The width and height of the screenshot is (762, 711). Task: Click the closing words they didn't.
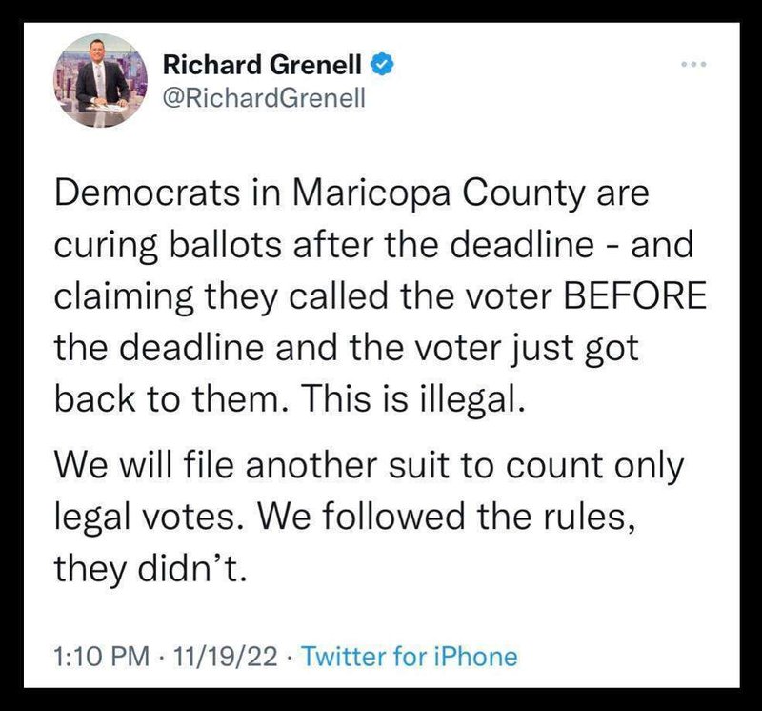tap(150, 568)
